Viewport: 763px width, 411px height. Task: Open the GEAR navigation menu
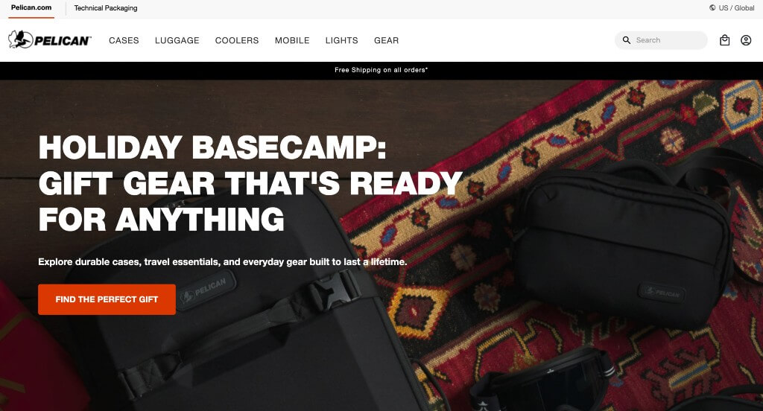click(x=387, y=40)
